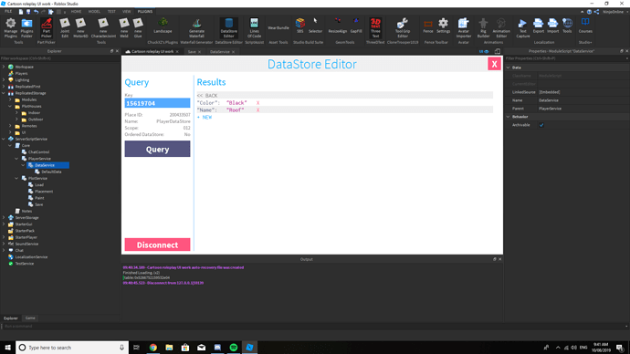Collapse the ReplicatedStorage node
630x354 pixels.
click(x=4, y=93)
